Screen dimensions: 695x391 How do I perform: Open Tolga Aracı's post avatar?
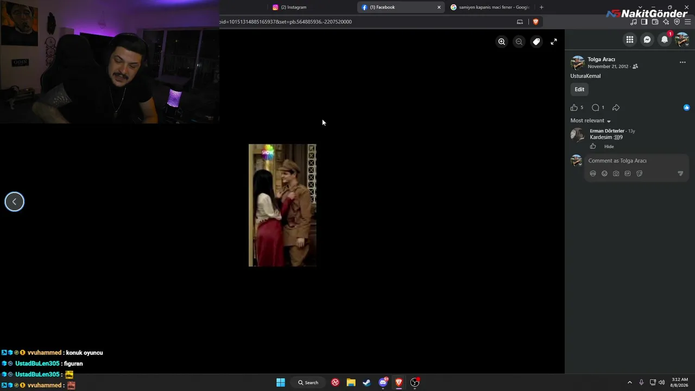click(x=577, y=63)
